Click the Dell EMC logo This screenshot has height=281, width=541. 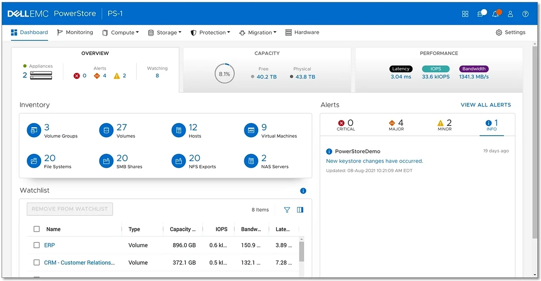pos(28,13)
